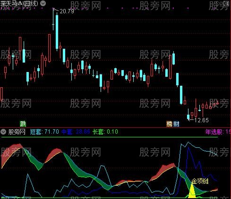Click the 20.79 high price label
This screenshot has height=199, width=231.
[67, 11]
